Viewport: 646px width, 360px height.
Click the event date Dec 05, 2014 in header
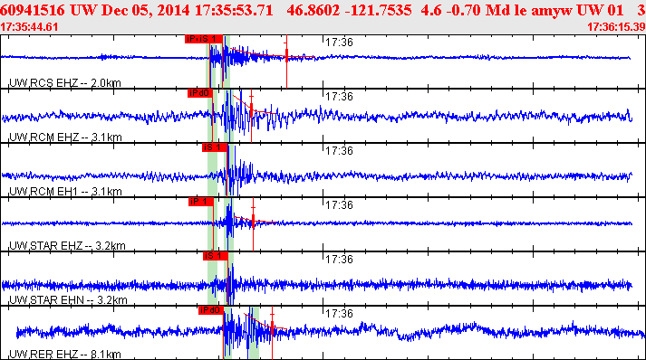pyautogui.click(x=146, y=10)
